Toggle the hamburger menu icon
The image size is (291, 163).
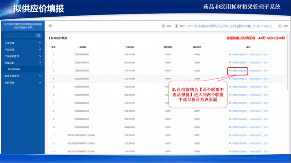coord(50,26)
